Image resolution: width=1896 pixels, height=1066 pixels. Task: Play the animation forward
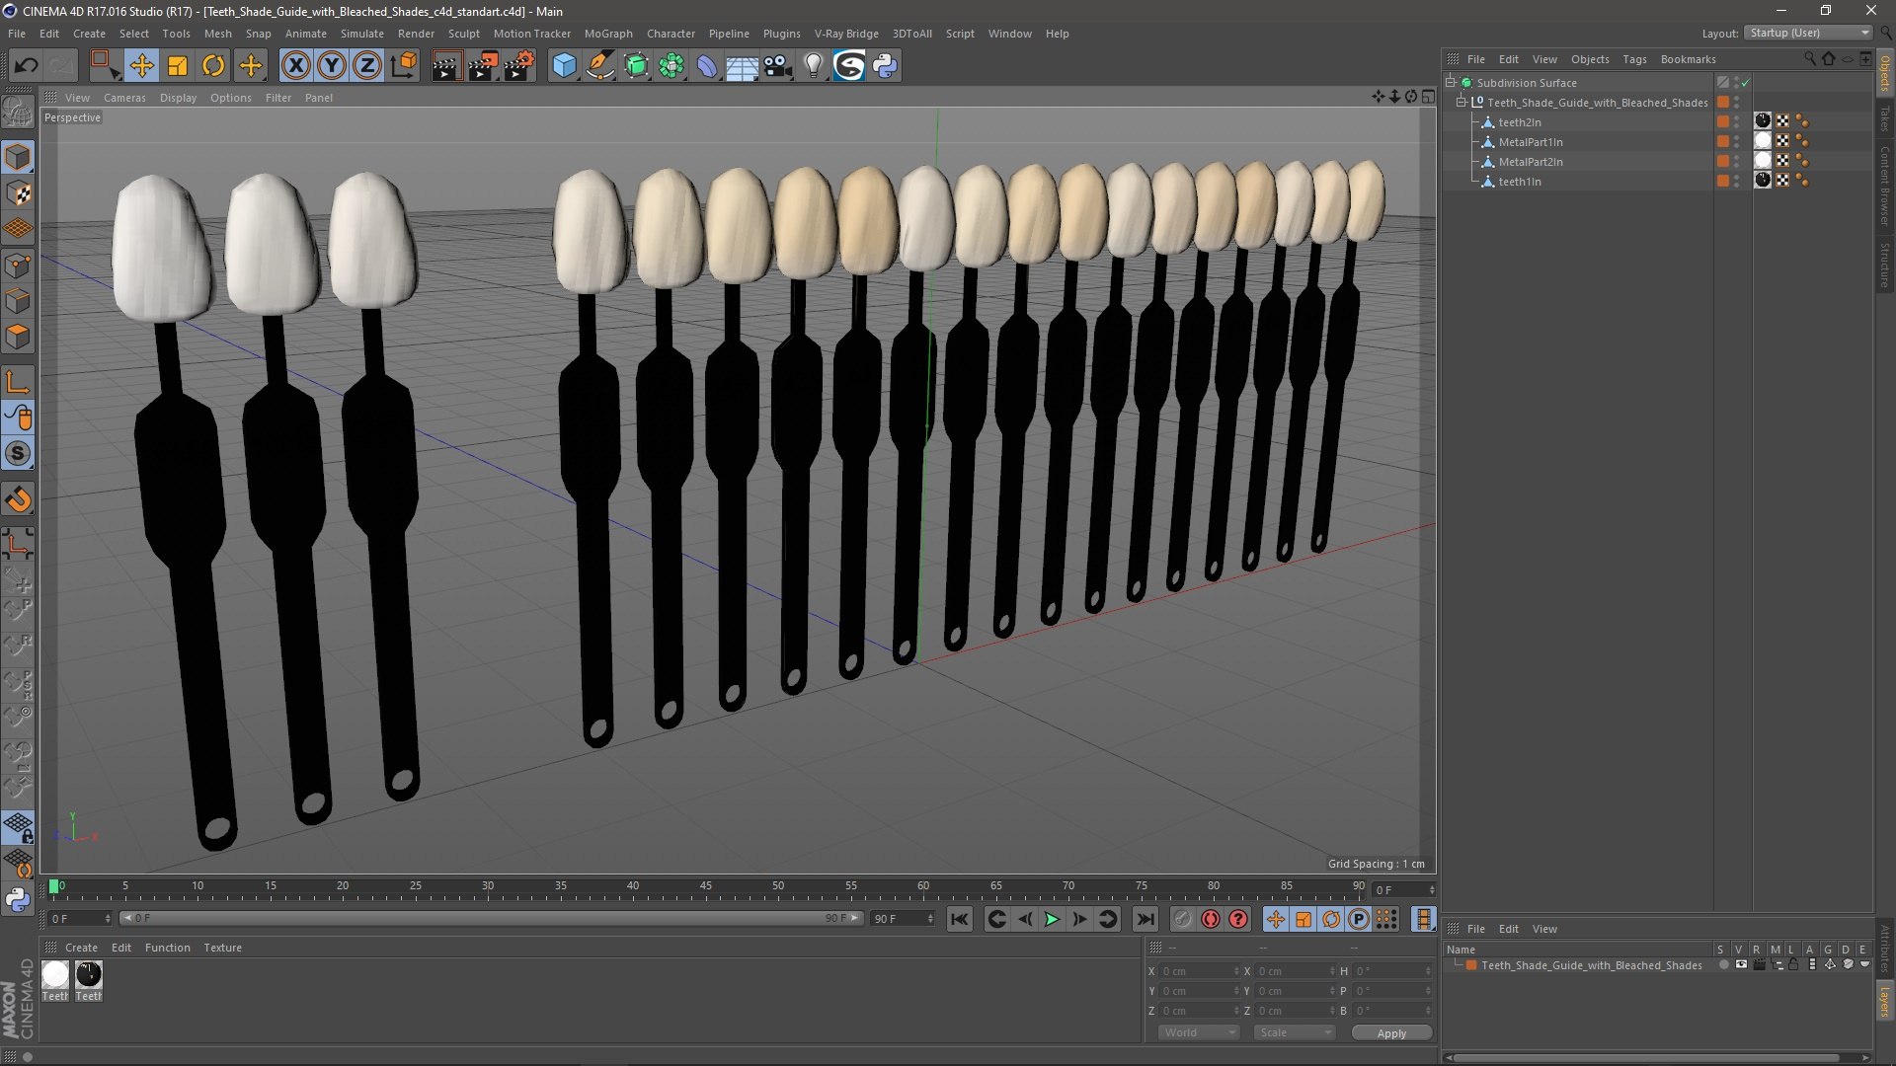click(1052, 919)
